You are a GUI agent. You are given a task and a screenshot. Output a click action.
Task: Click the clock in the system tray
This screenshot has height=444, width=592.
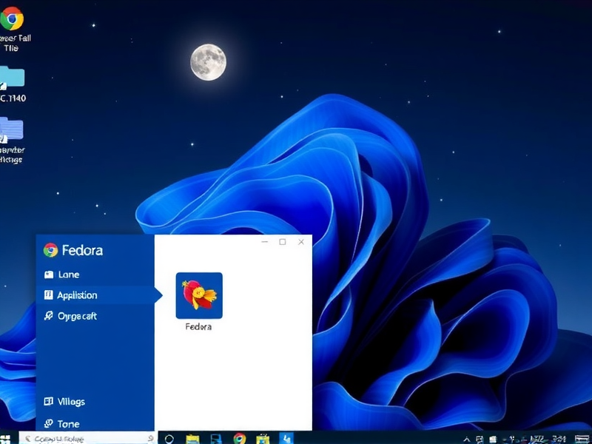coord(548,438)
